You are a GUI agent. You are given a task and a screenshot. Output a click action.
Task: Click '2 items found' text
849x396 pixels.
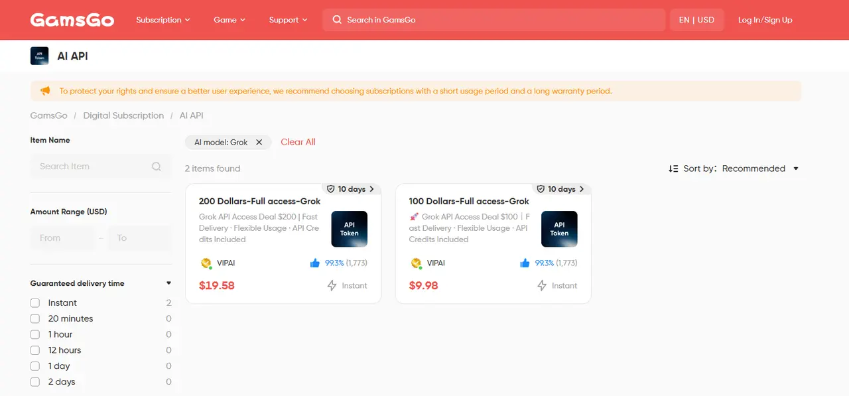click(212, 168)
